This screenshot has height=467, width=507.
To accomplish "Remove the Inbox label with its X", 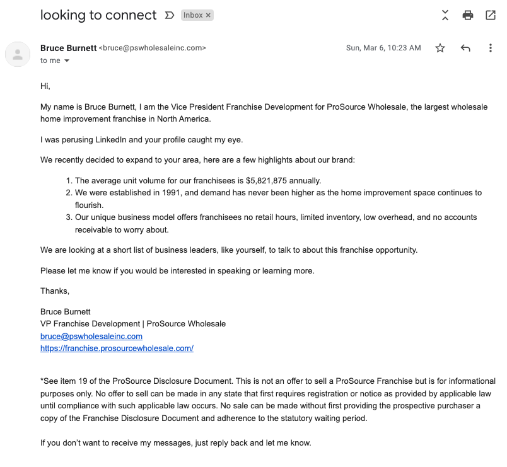I will [208, 15].
